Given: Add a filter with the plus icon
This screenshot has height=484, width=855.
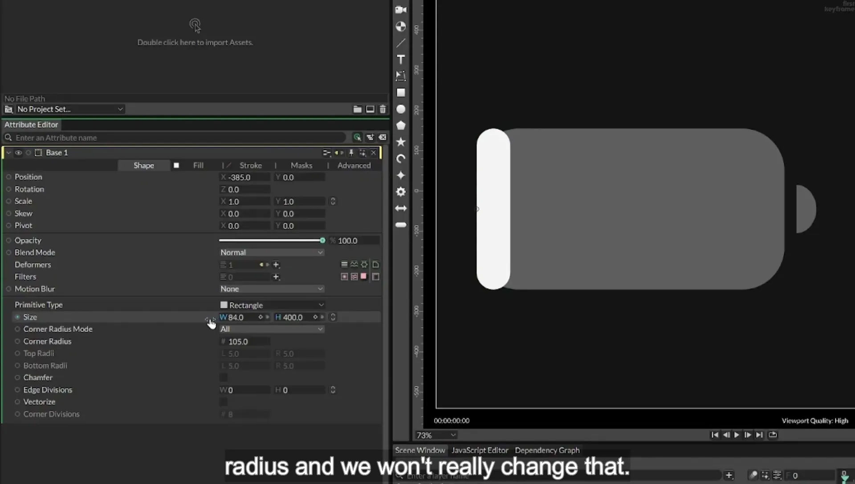Looking at the screenshot, I should tap(276, 277).
